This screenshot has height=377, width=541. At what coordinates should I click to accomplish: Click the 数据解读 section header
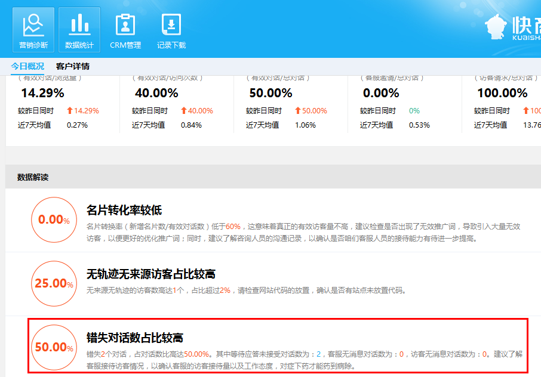point(33,177)
